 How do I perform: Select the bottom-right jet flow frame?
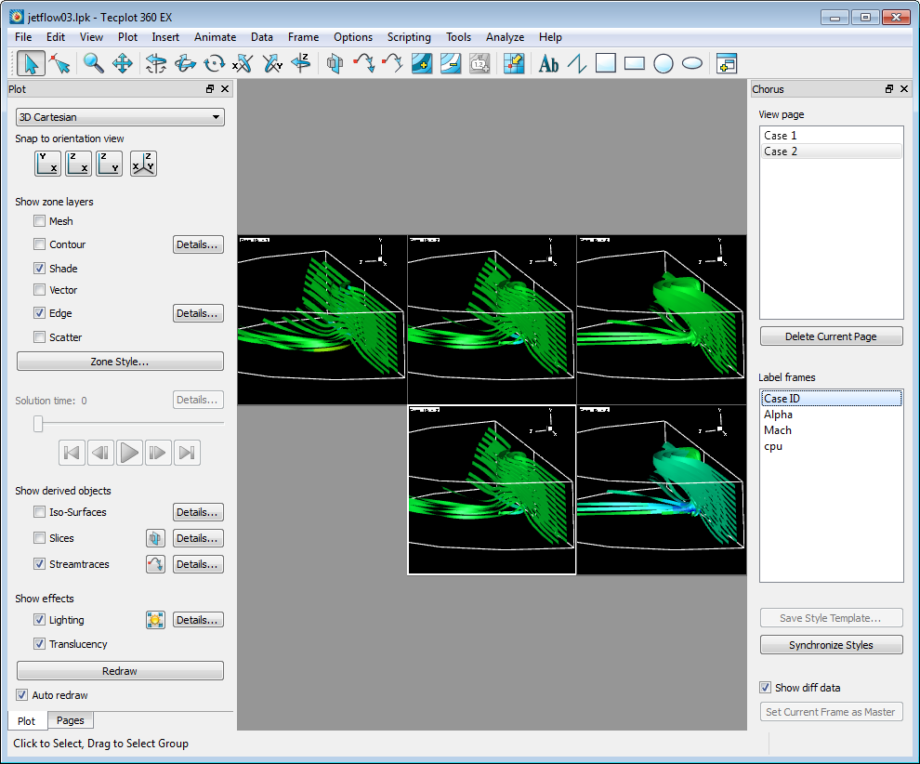click(x=662, y=490)
